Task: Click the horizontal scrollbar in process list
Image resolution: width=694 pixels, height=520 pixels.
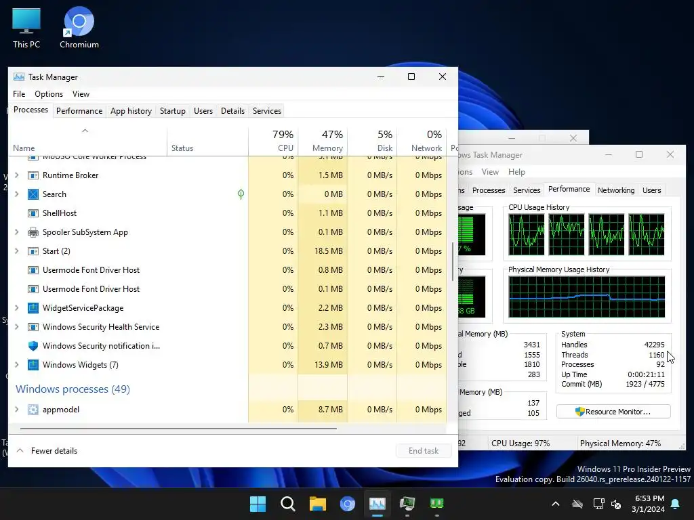Action: pos(178,429)
